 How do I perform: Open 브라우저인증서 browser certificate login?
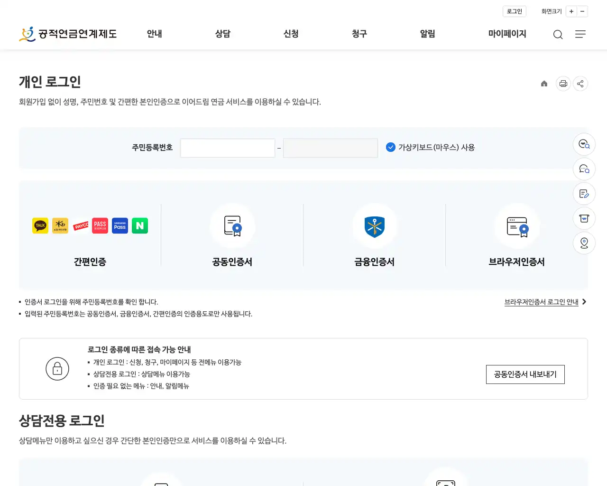[516, 235]
